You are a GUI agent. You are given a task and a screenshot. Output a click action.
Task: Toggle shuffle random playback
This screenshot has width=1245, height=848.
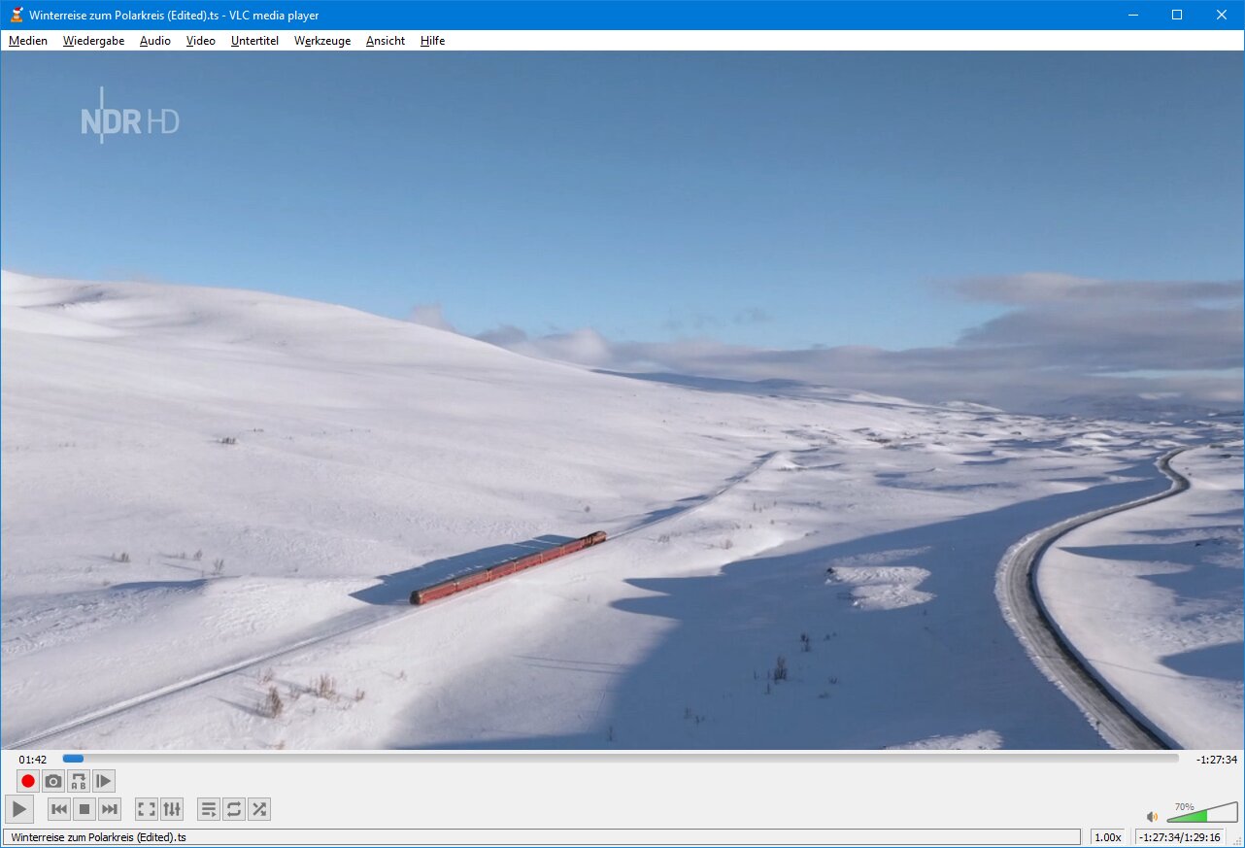pyautogui.click(x=259, y=809)
